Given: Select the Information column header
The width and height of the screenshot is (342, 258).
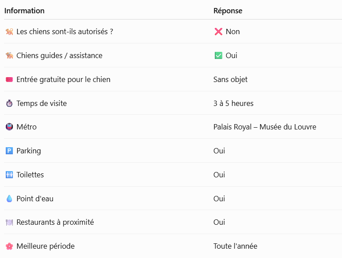Looking at the screenshot, I should [24, 11].
